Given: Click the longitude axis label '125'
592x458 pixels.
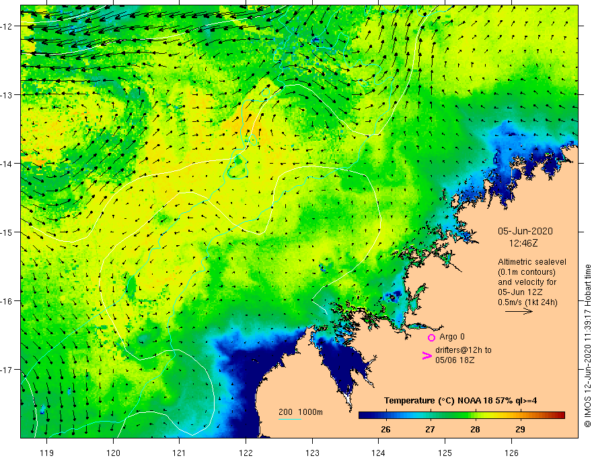Looking at the screenshot, I should point(445,453).
